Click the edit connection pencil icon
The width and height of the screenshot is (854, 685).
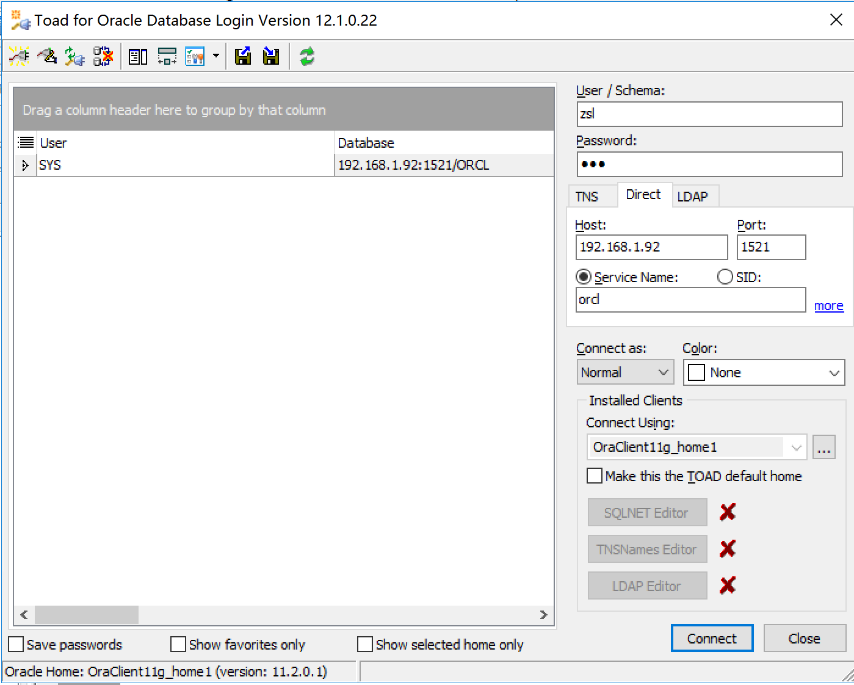[47, 56]
